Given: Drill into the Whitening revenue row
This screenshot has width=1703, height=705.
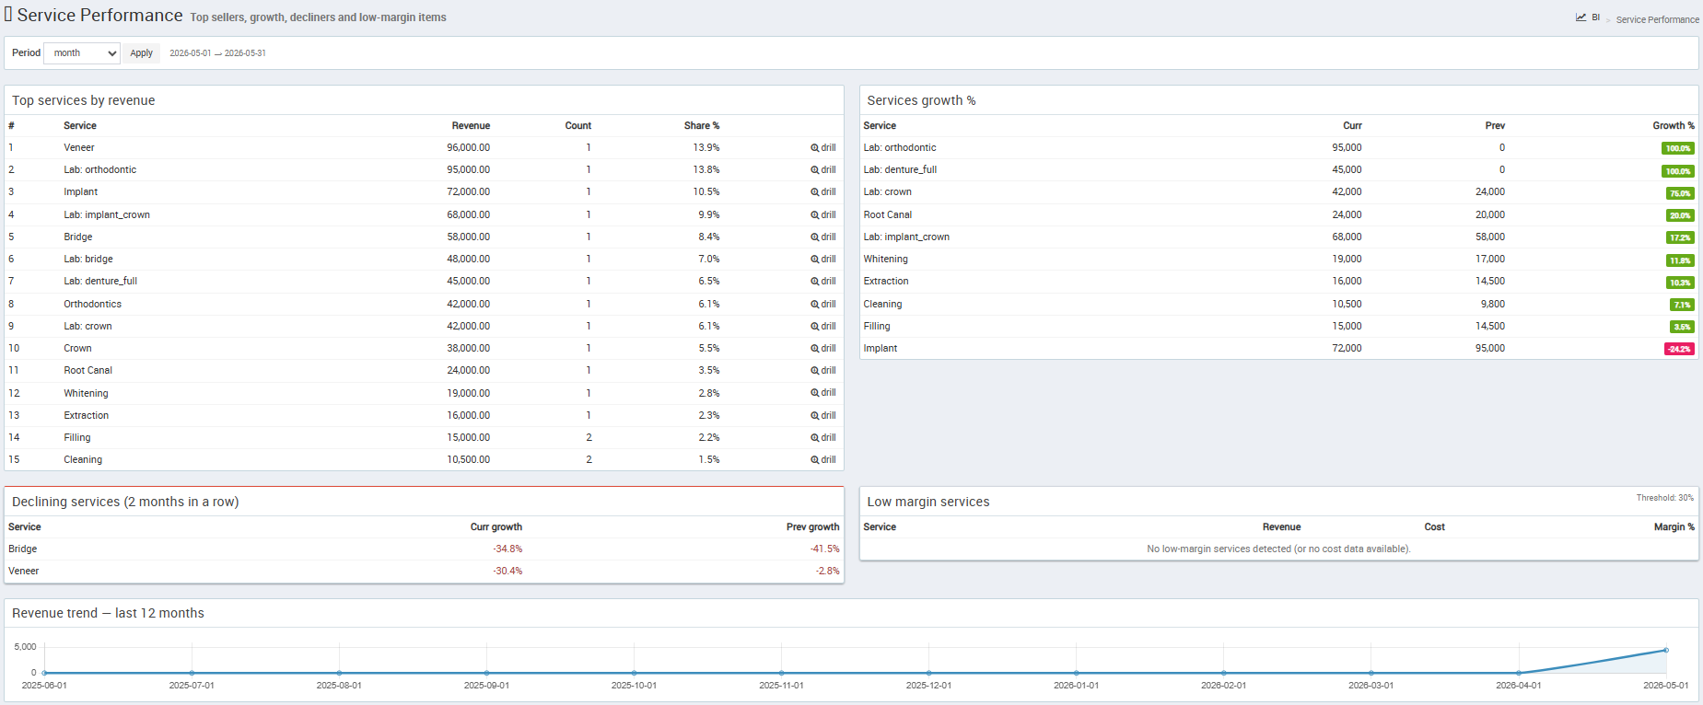Looking at the screenshot, I should 823,393.
